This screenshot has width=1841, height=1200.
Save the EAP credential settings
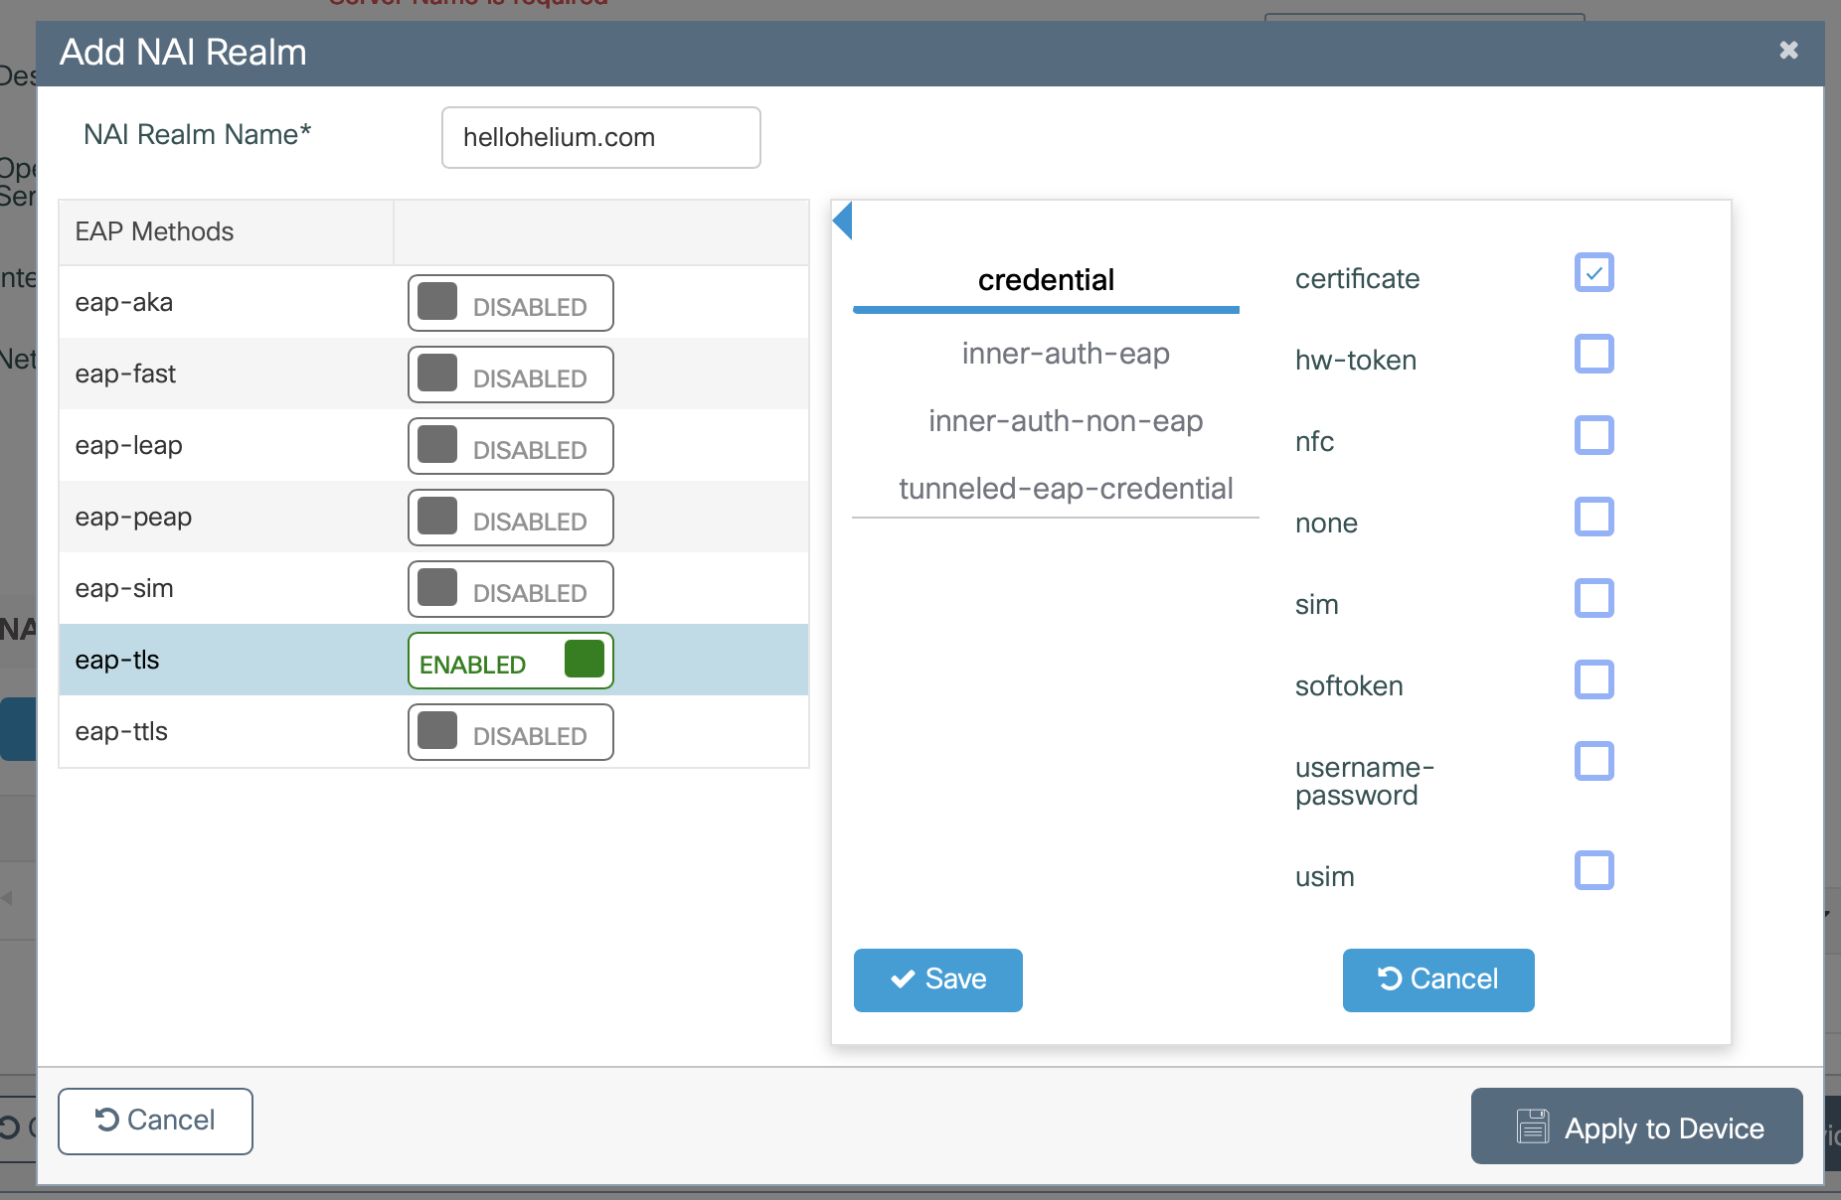937,979
